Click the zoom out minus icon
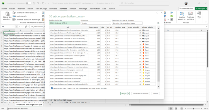This screenshot has height=110, width=209. (185, 109)
